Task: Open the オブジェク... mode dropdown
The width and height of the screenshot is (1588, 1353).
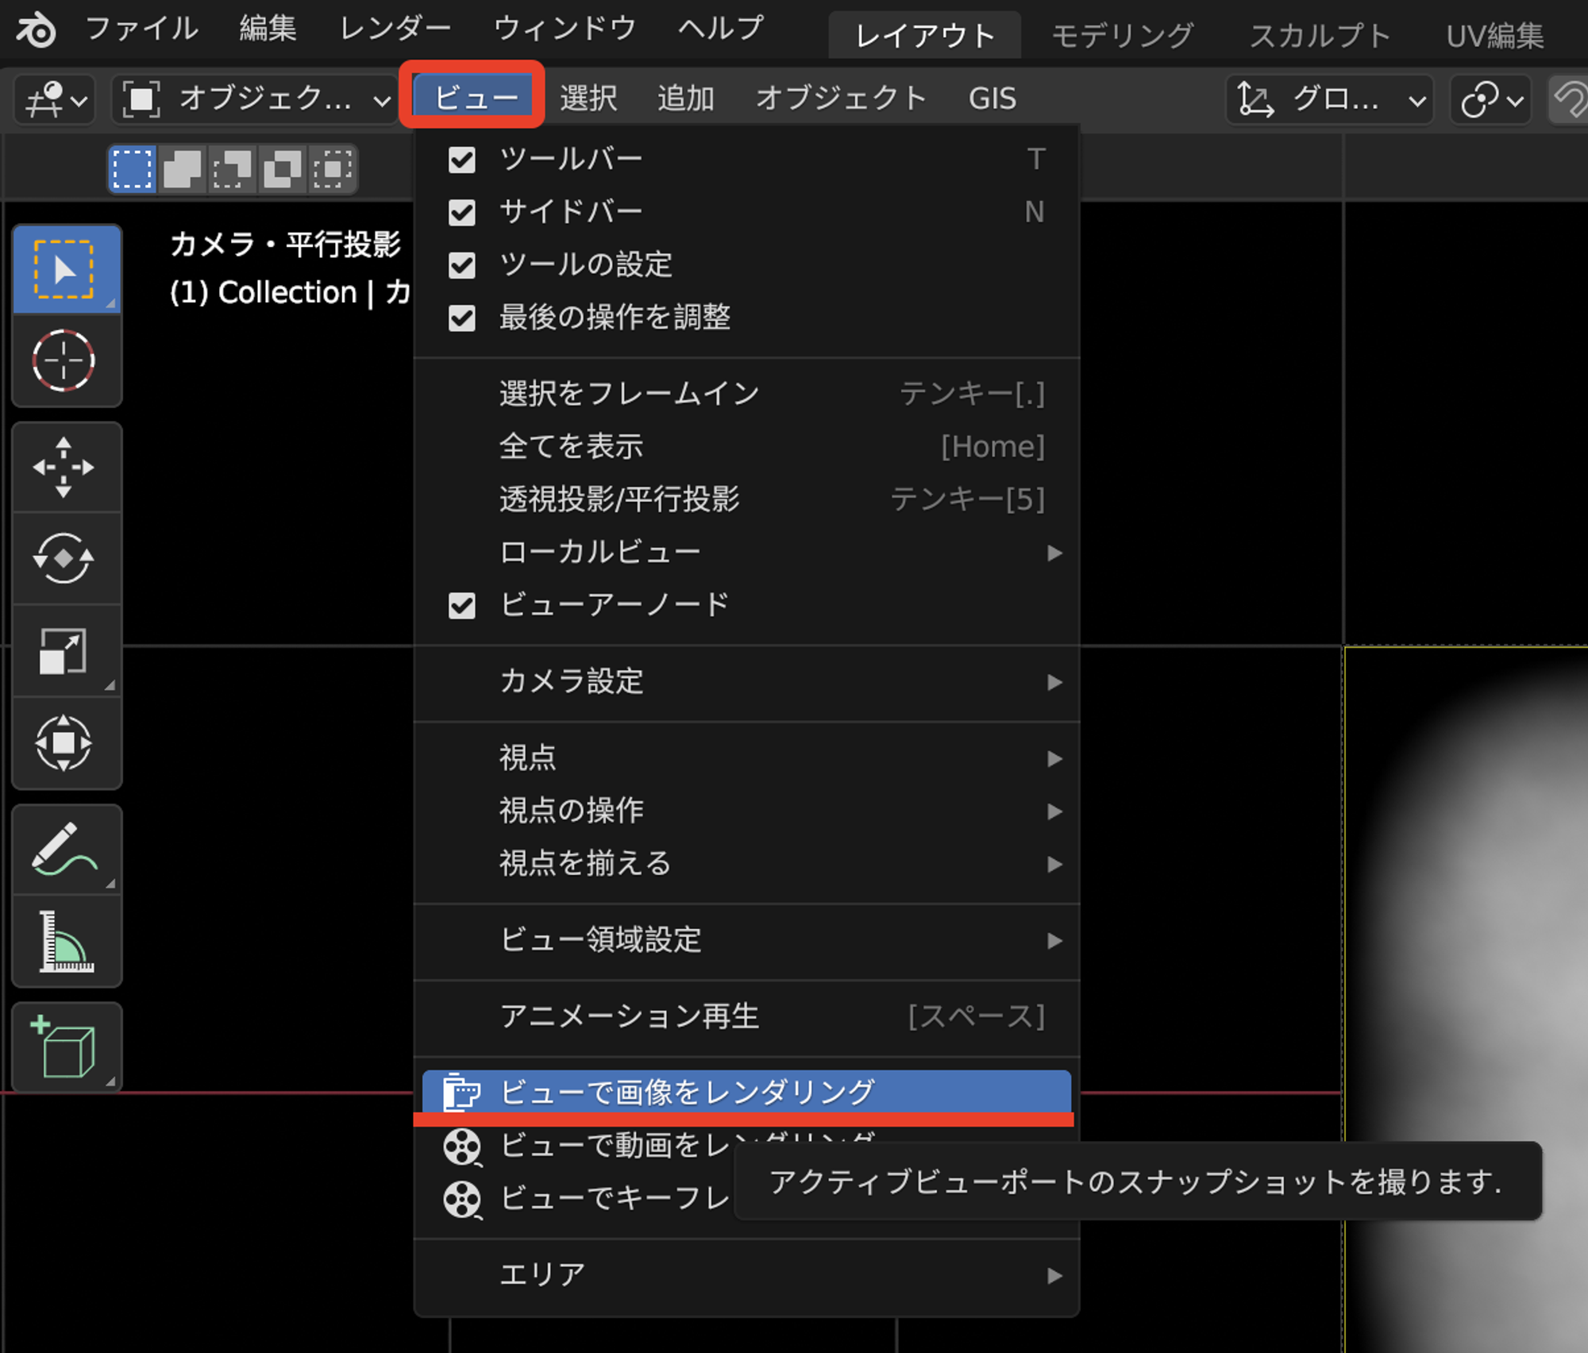Action: click(x=254, y=100)
